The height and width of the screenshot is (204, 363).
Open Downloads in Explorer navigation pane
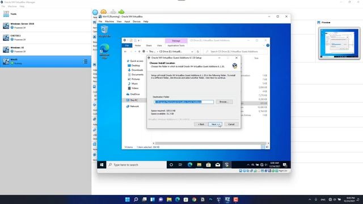click(136, 70)
